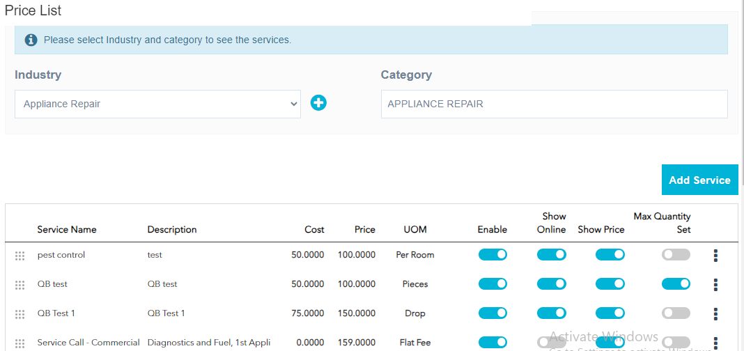
Task: Toggle Show Price for the QB Test 1 row
Action: click(x=610, y=313)
